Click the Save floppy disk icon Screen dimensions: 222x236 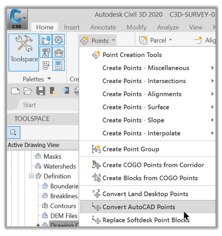[41, 91]
